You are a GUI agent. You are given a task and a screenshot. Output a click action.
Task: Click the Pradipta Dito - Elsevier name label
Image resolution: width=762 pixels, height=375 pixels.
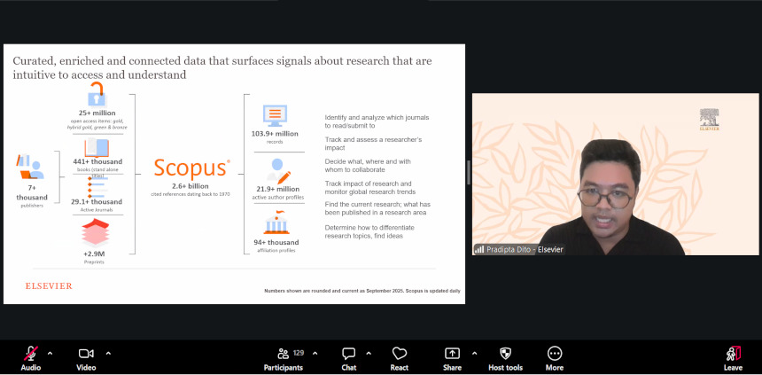pyautogui.click(x=525, y=249)
